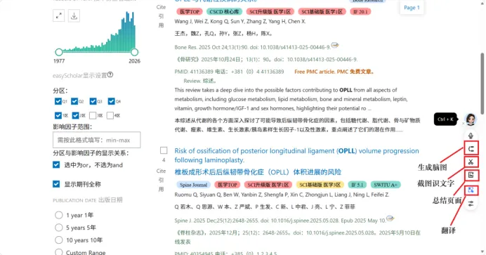
Task: Click the summarize page icon
Action: tap(471, 176)
